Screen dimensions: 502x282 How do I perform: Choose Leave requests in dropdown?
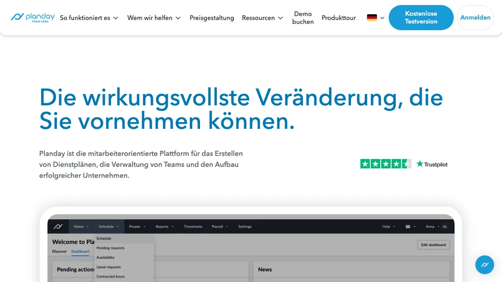[x=108, y=267]
